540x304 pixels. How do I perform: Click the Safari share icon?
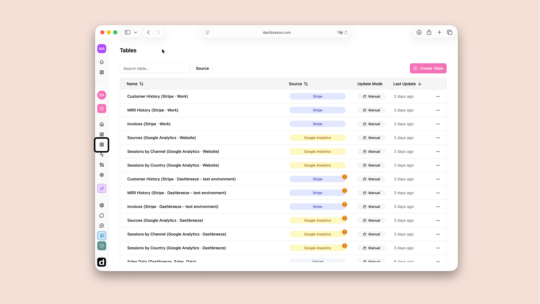[x=429, y=32]
